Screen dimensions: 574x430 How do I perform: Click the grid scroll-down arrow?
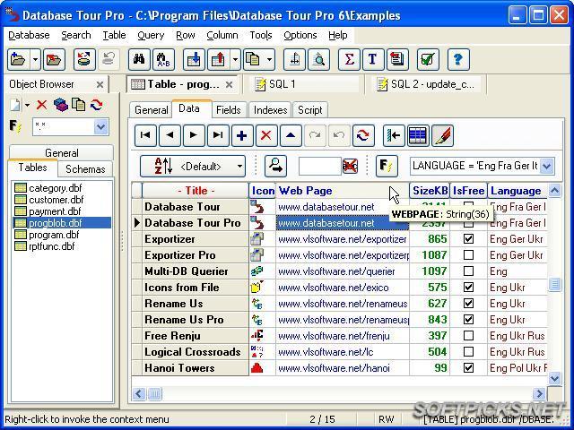pyautogui.click(x=554, y=378)
